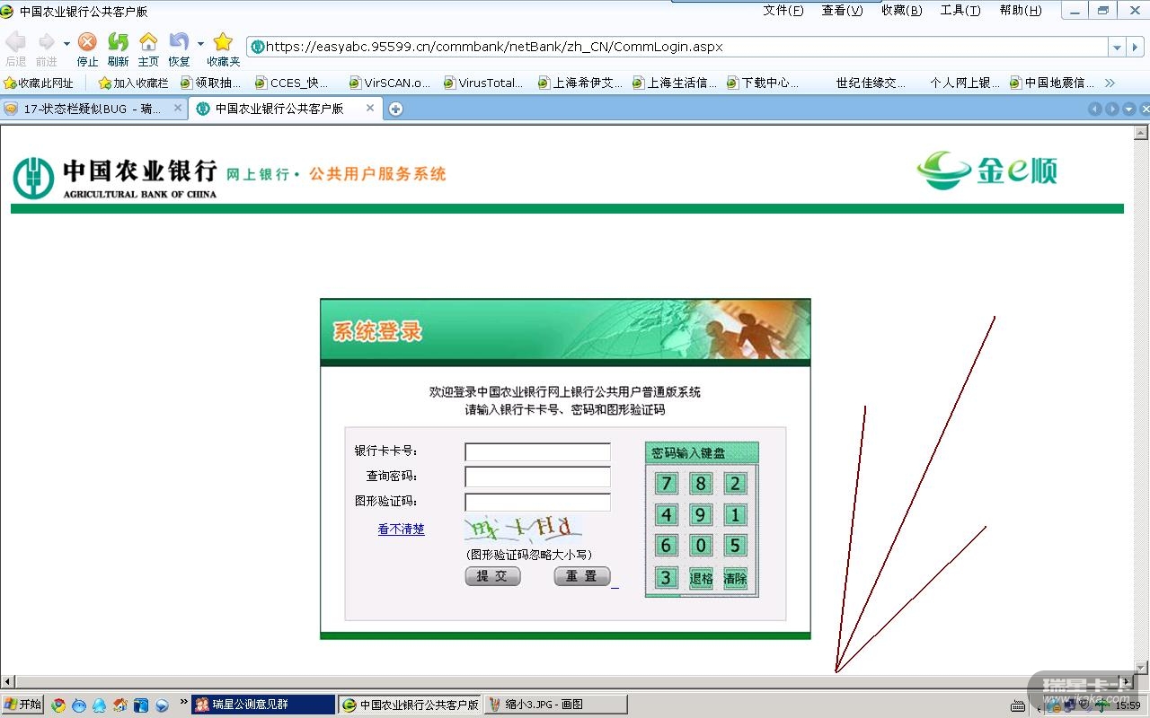The height and width of the screenshot is (718, 1150).
Task: Open the history dropdown beside 前进
Action: click(66, 43)
